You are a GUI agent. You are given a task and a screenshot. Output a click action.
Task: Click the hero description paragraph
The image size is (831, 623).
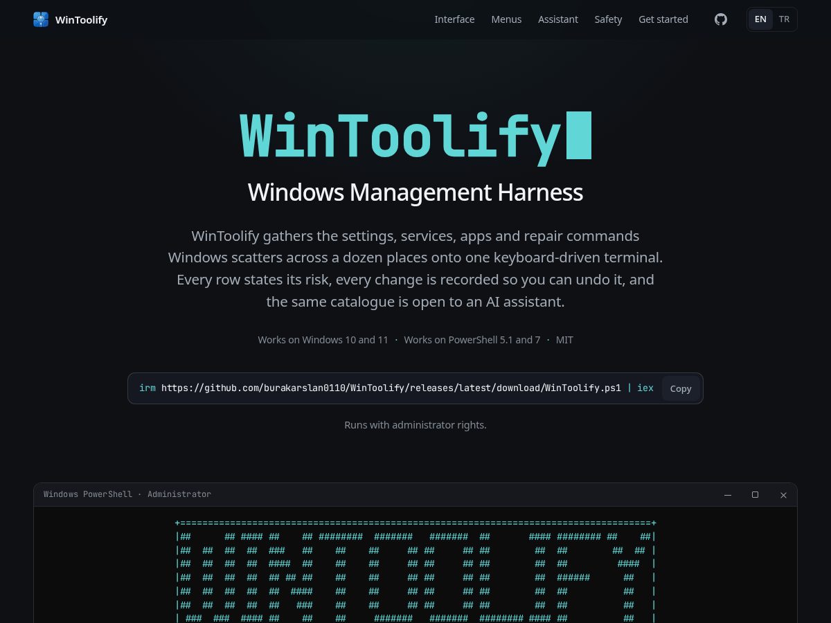tap(415, 269)
